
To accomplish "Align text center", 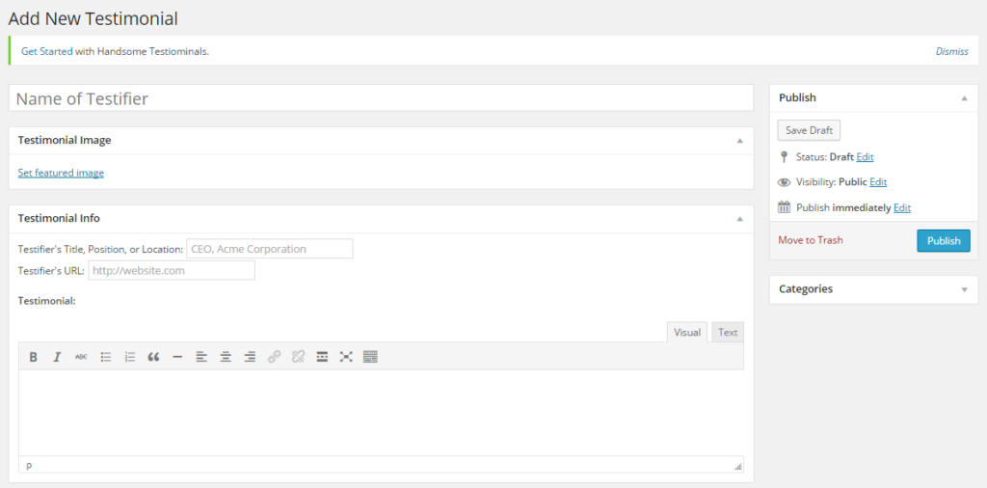I will [x=226, y=357].
